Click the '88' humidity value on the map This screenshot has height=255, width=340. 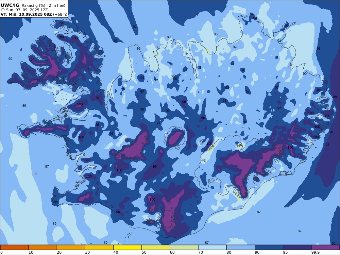tap(157, 47)
